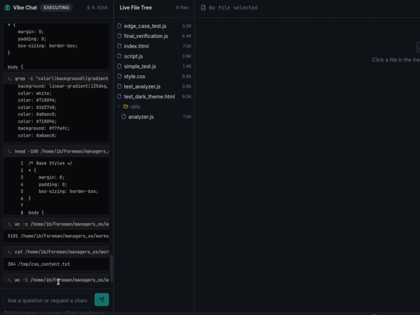Click the 4.4K size of final_verification.js

click(x=187, y=36)
